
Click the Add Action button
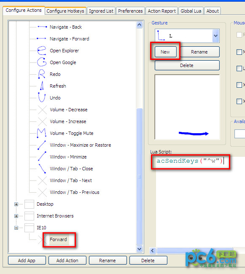(67, 261)
